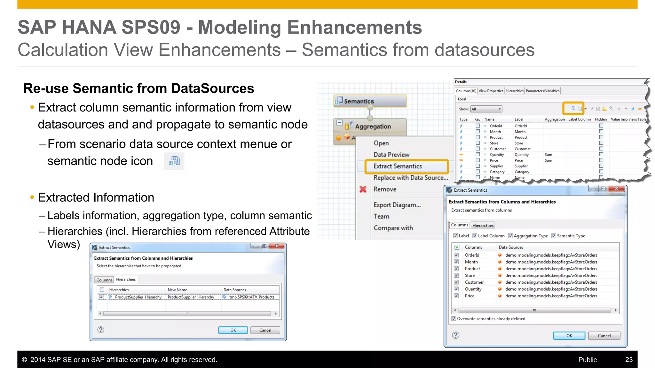Toggle the Semantic Type checkbox
This screenshot has height=368, width=655.
pos(554,236)
